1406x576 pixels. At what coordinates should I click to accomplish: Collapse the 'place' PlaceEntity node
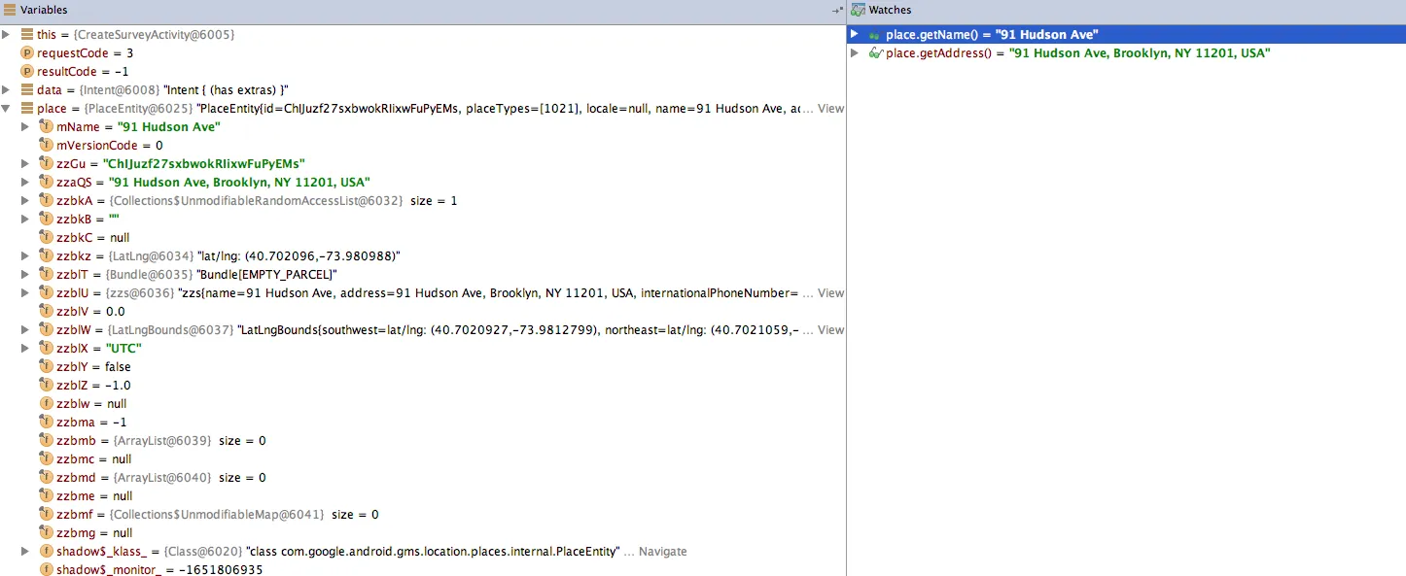coord(6,108)
